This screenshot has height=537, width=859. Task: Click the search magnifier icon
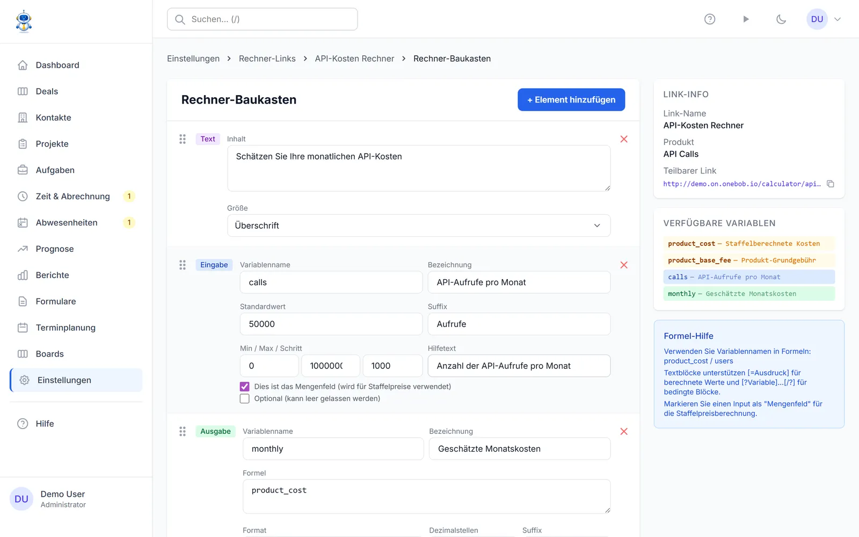180,19
